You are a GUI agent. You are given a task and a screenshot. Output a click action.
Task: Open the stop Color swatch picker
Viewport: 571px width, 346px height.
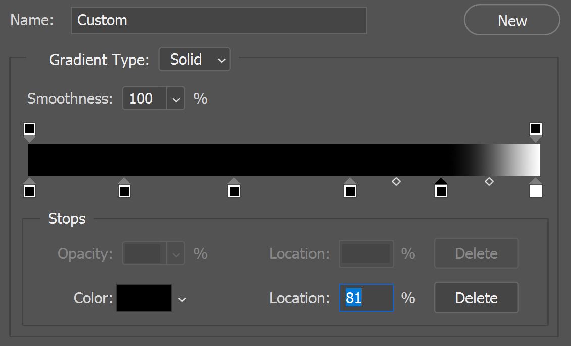(x=144, y=298)
